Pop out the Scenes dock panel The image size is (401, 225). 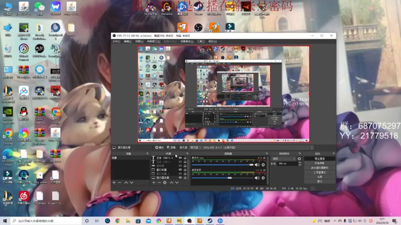pos(147,153)
